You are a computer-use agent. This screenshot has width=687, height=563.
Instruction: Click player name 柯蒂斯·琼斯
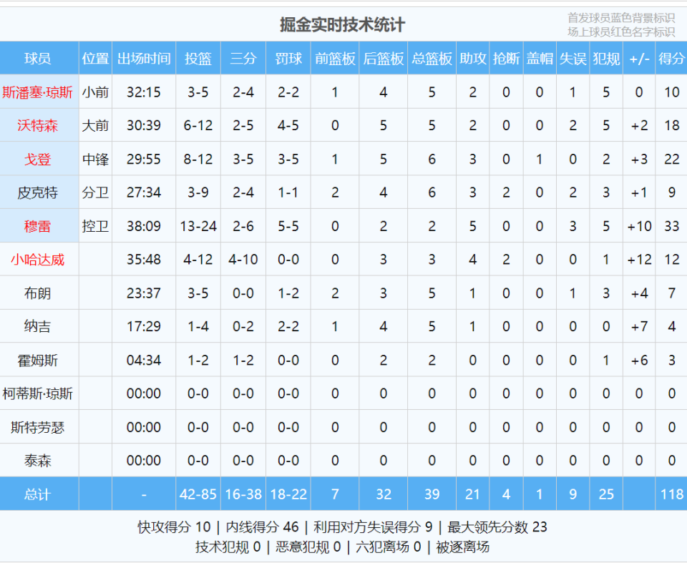pyautogui.click(x=37, y=393)
